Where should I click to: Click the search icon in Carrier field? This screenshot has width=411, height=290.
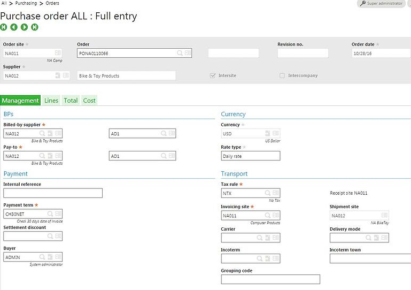pos(259,238)
